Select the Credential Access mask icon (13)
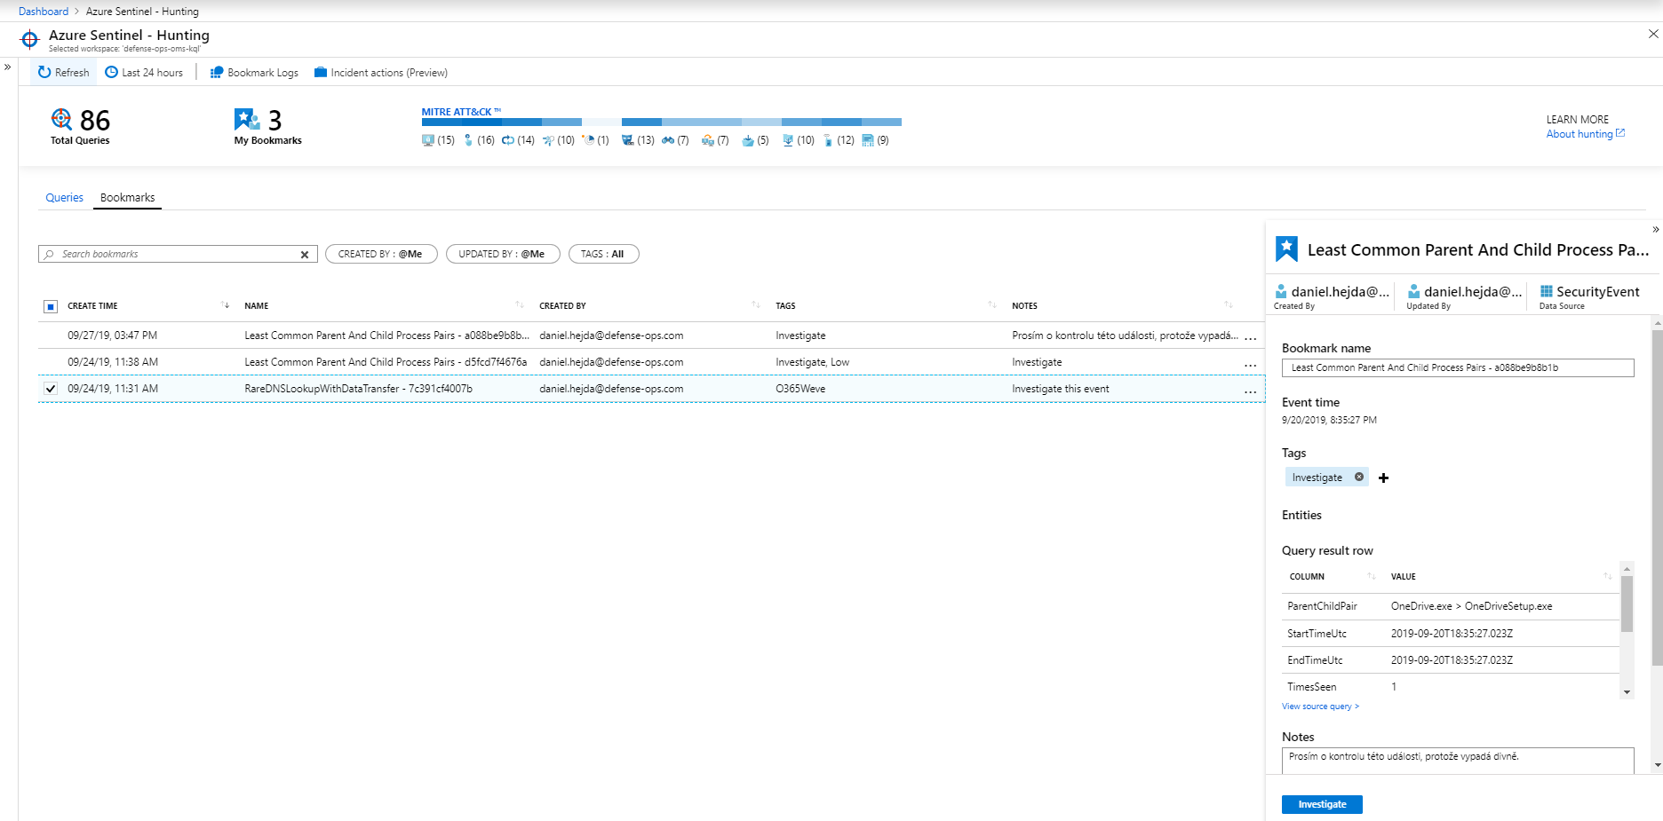The image size is (1663, 821). coord(628,140)
